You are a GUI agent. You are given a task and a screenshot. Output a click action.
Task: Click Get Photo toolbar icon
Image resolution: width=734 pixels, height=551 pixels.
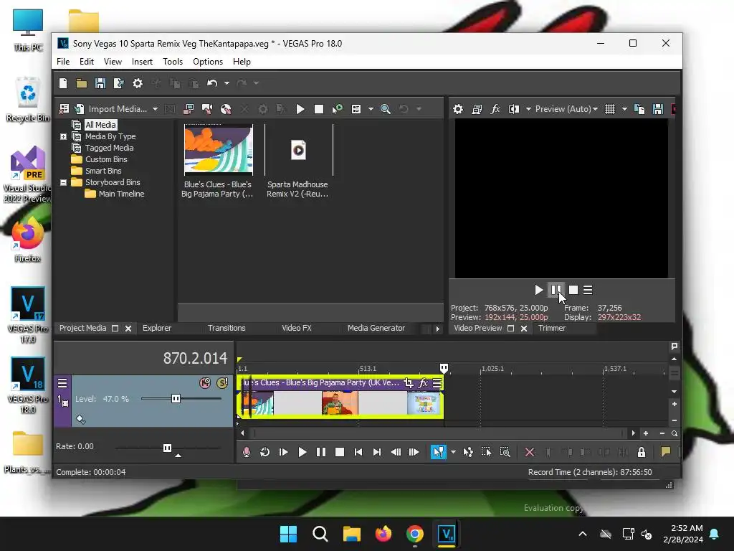[x=207, y=109]
